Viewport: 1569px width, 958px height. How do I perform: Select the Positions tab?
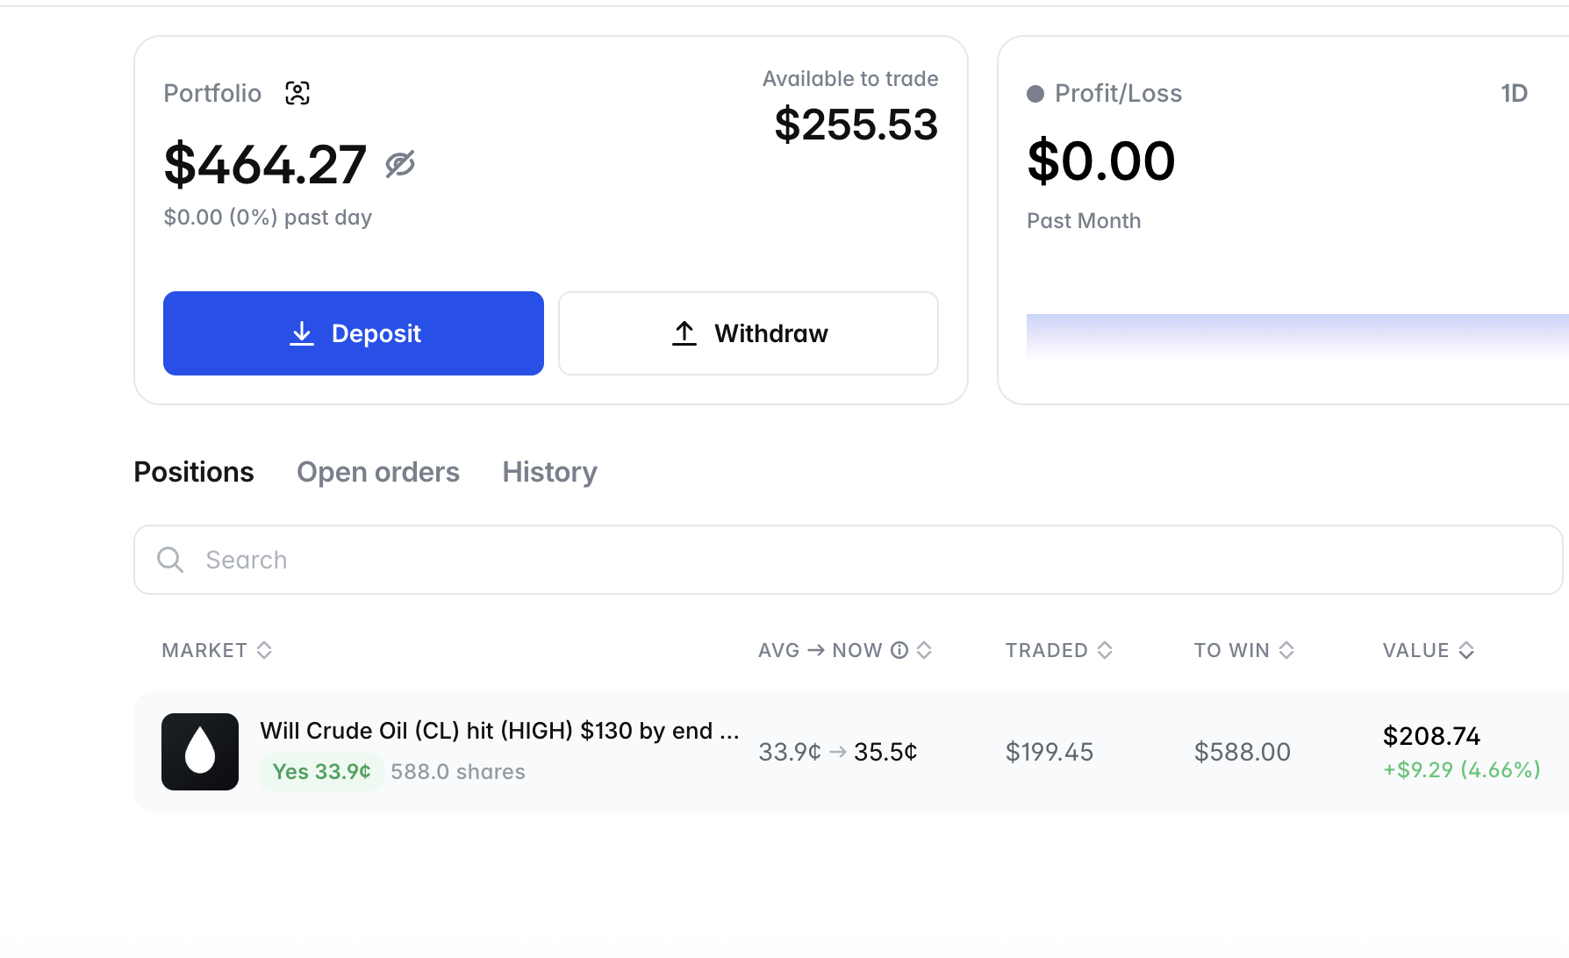194,472
